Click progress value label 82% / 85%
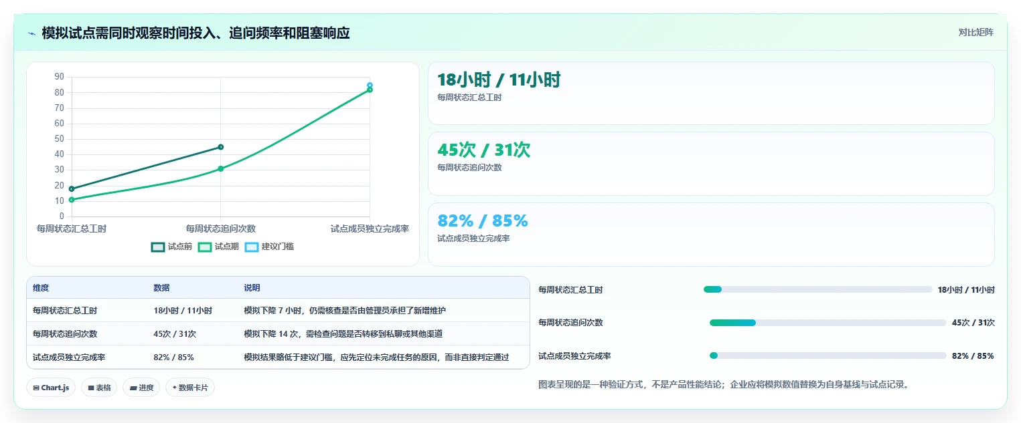 point(973,356)
